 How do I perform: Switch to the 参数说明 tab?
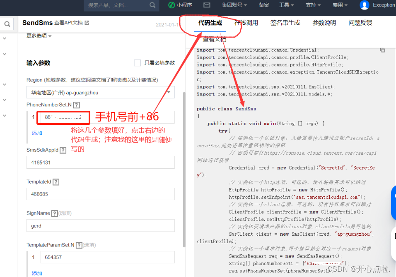(x=324, y=23)
